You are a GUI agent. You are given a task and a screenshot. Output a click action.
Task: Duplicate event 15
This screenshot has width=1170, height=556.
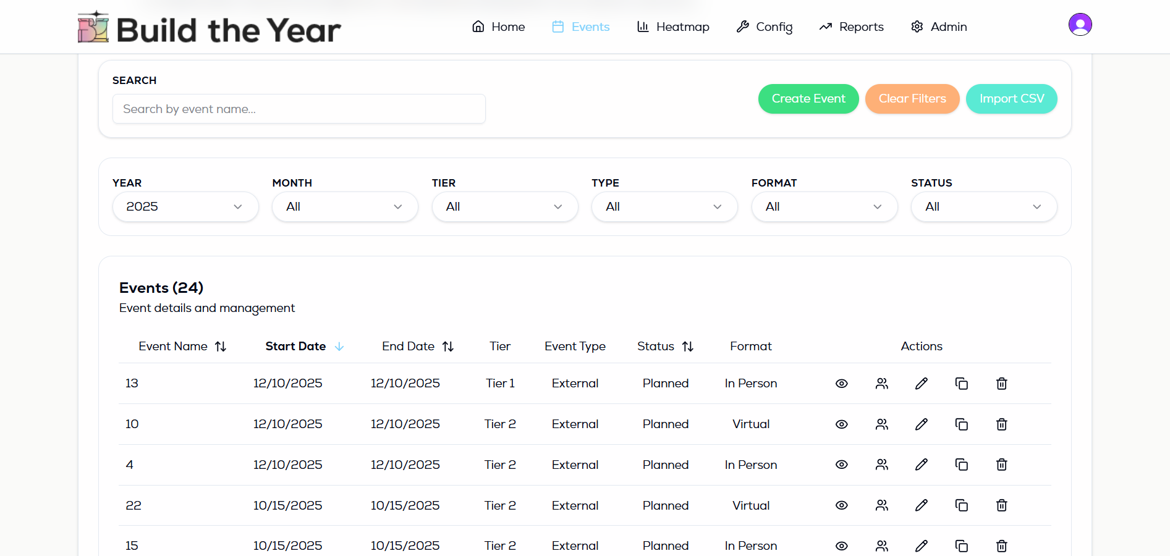[962, 546]
